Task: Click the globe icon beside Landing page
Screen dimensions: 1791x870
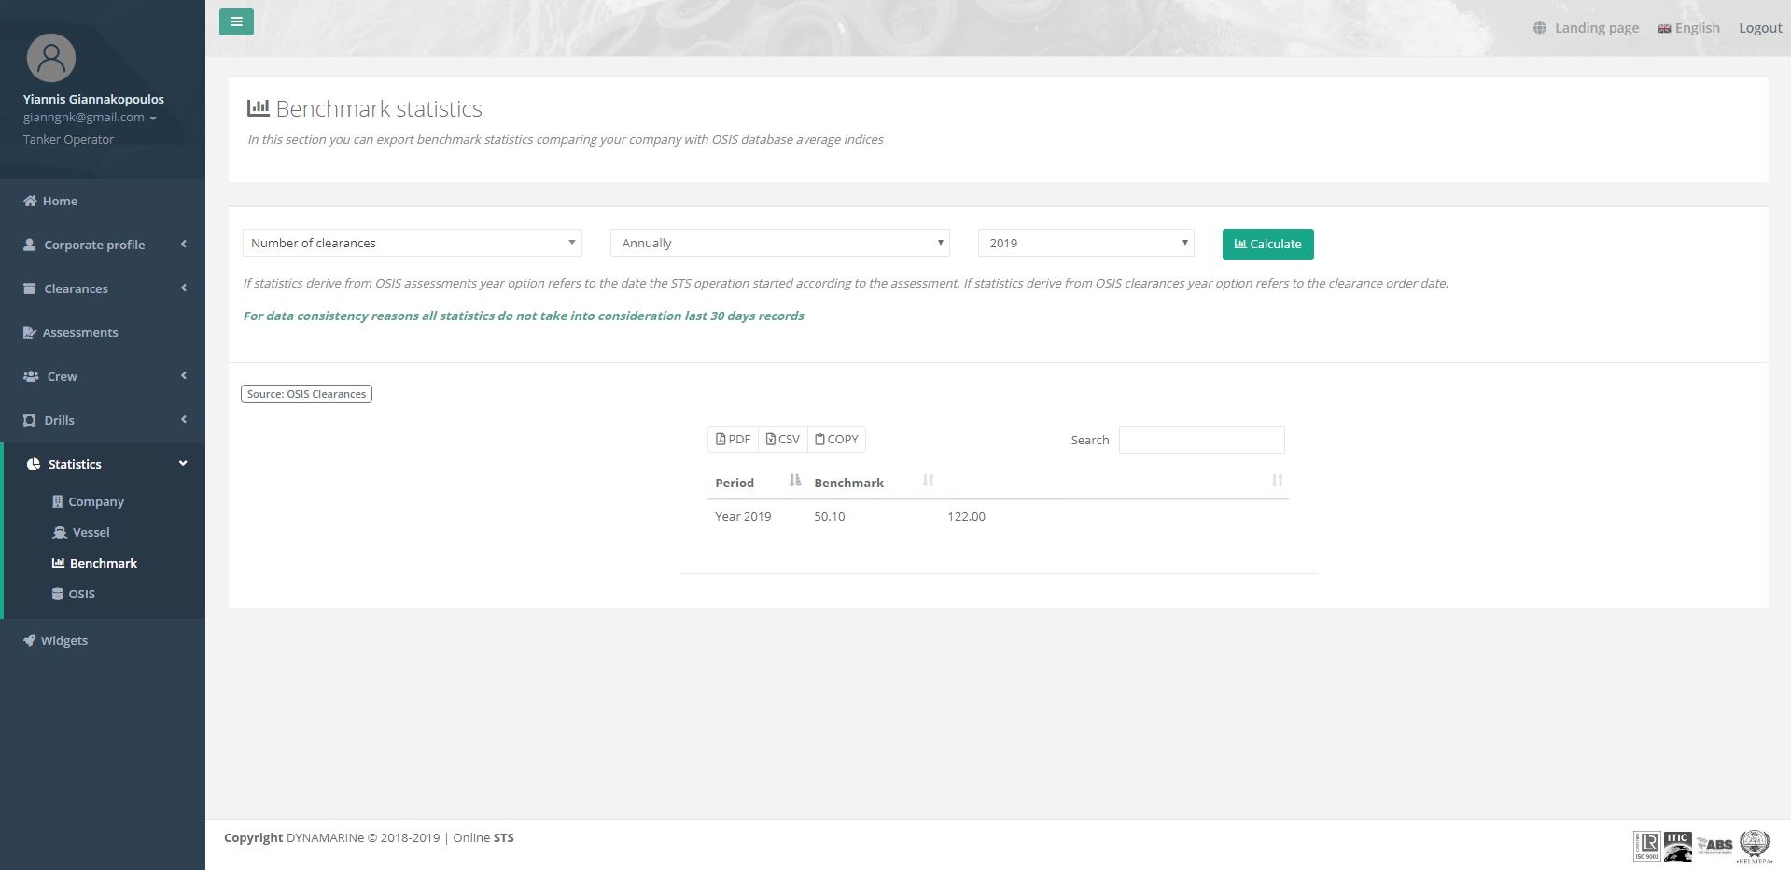Action: (x=1539, y=28)
